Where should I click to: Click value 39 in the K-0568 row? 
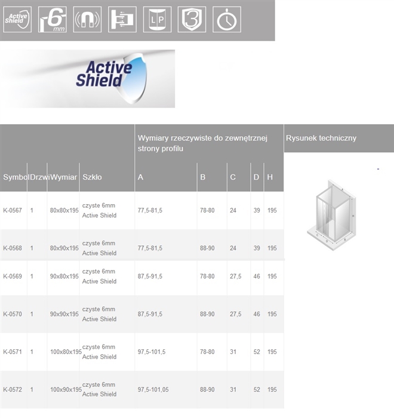[x=257, y=248]
